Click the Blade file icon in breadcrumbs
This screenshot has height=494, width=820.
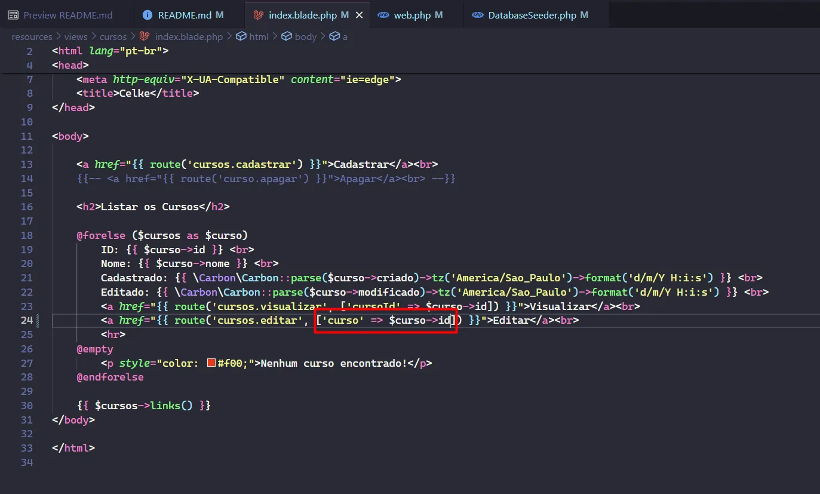click(145, 36)
